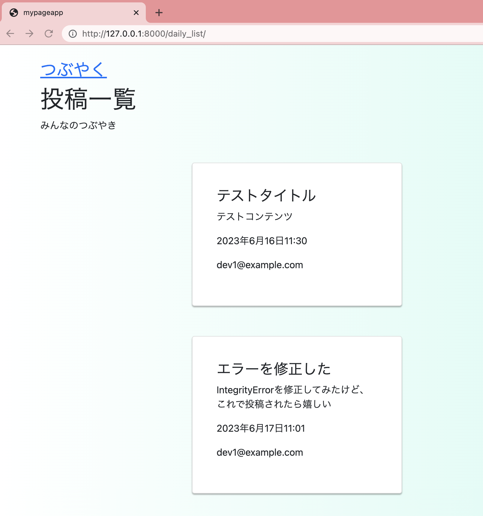Click the globe favicon on mypageapp tab

click(14, 13)
